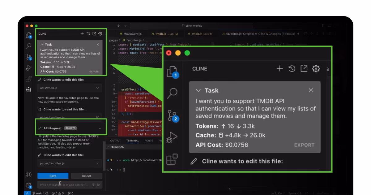This screenshot has width=371, height=195.
Task: Synchronize changes using the status bar sync icon
Action: pyautogui.click(x=47, y=193)
